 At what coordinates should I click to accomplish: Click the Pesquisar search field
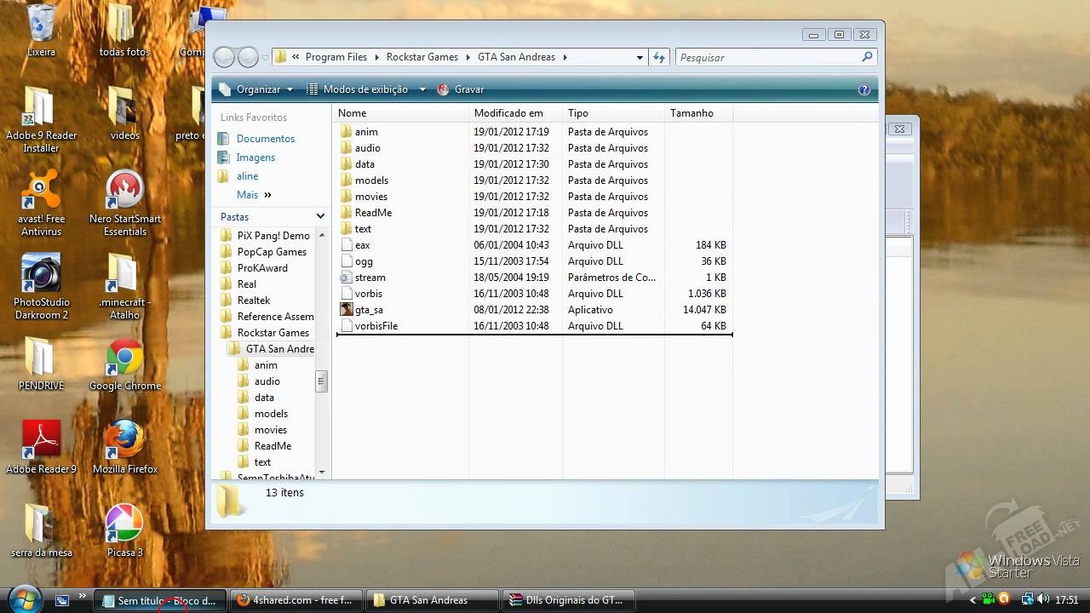click(766, 57)
